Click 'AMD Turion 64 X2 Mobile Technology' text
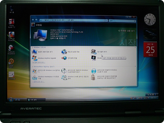The image size is (164, 123). point(67,32)
